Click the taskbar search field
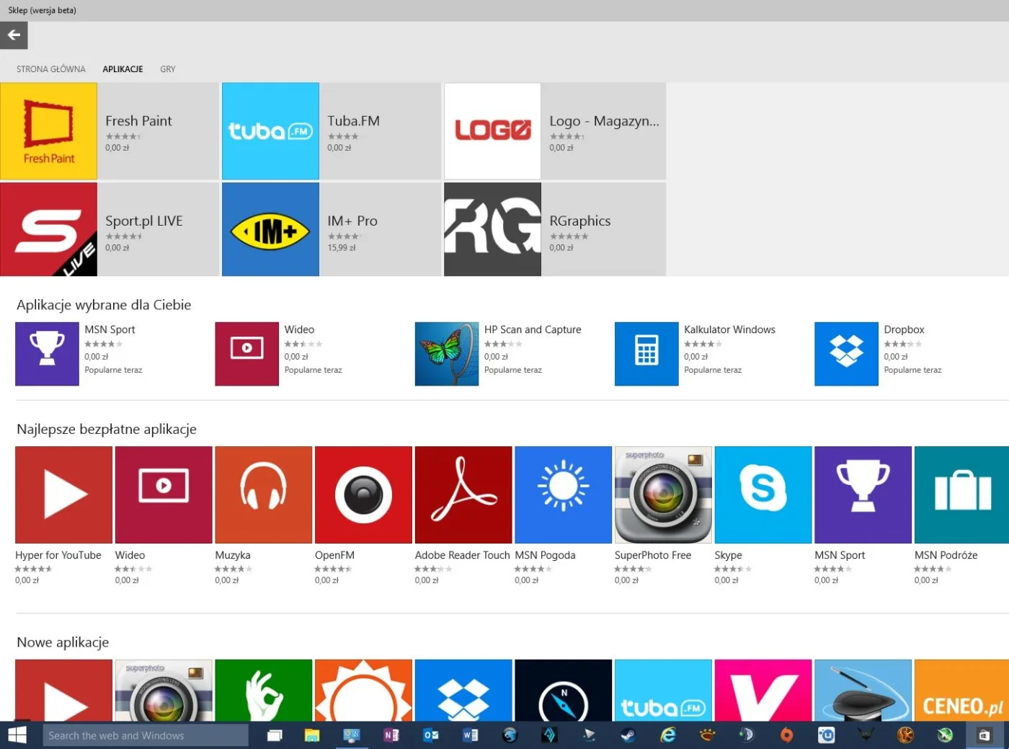The width and height of the screenshot is (1009, 749). coord(144,735)
